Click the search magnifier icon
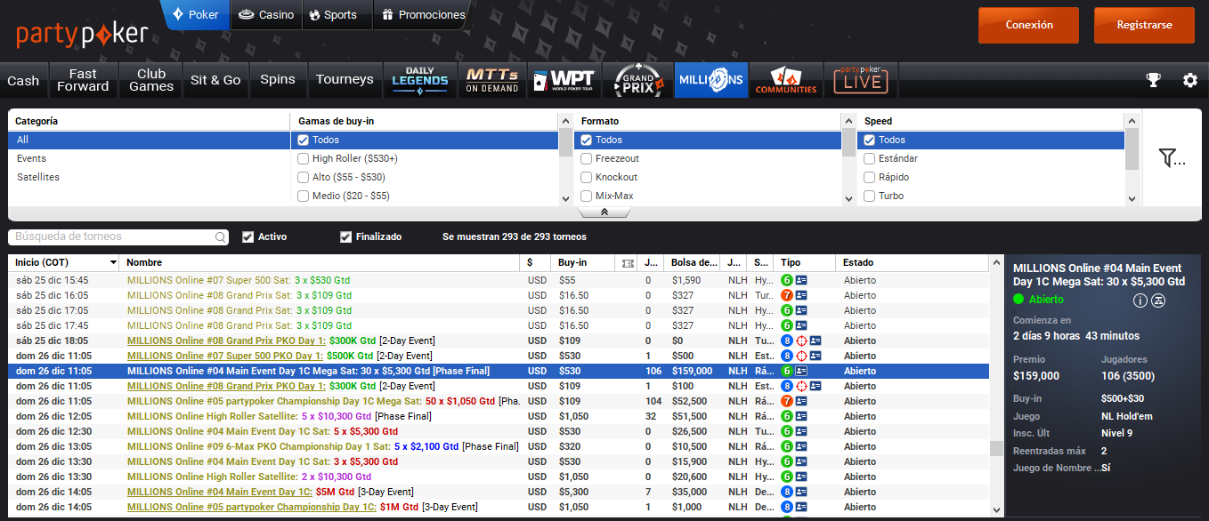The image size is (1209, 521). click(221, 237)
